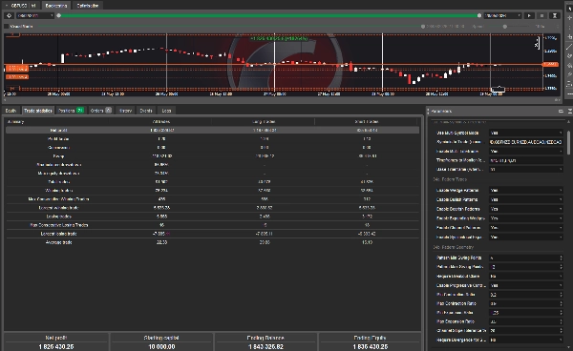The width and height of the screenshot is (573, 351).
Task: Click the Starting capital 10 000.00 box
Action: [x=161, y=342]
